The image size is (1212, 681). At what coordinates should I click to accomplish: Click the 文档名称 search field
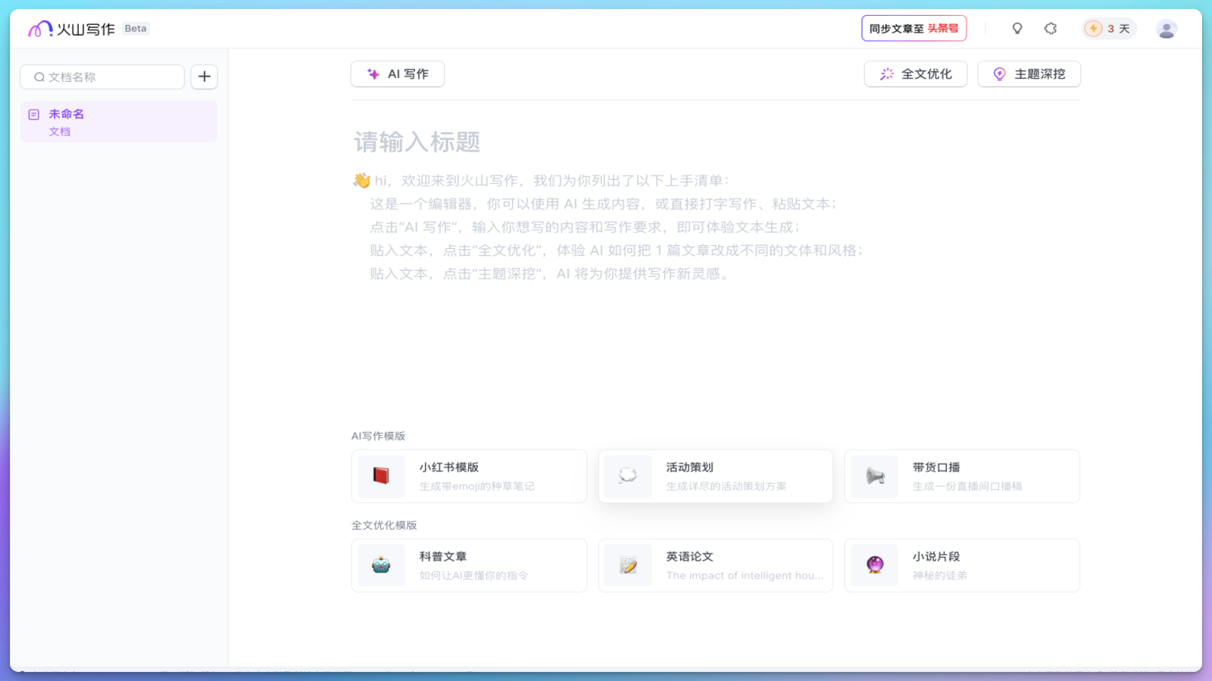[110, 77]
